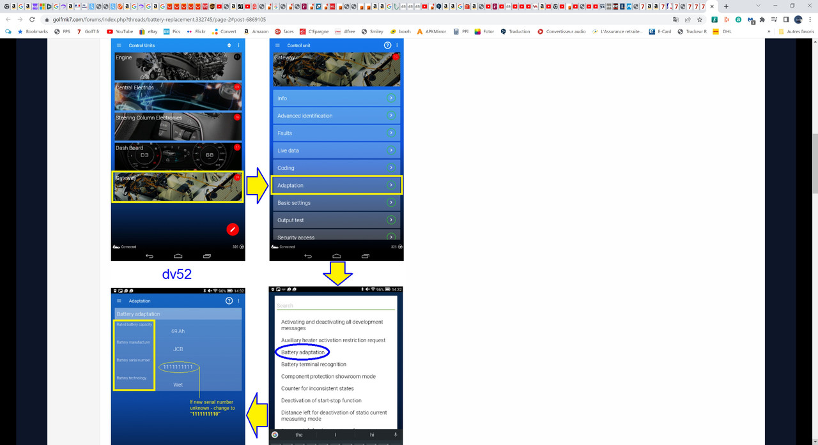Go back to the previous page
Screen dimensions: 818x445
pos(8,19)
